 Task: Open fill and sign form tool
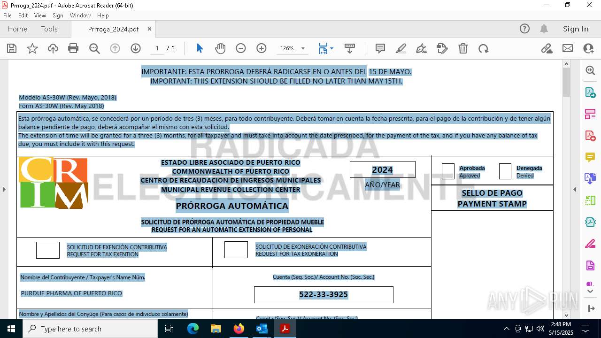click(442, 48)
